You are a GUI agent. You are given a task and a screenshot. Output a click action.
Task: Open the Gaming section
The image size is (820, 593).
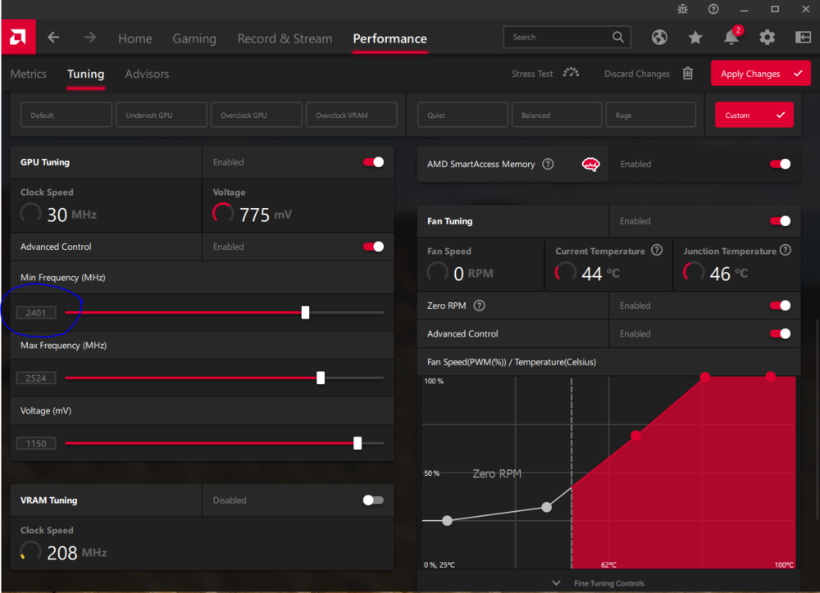194,38
